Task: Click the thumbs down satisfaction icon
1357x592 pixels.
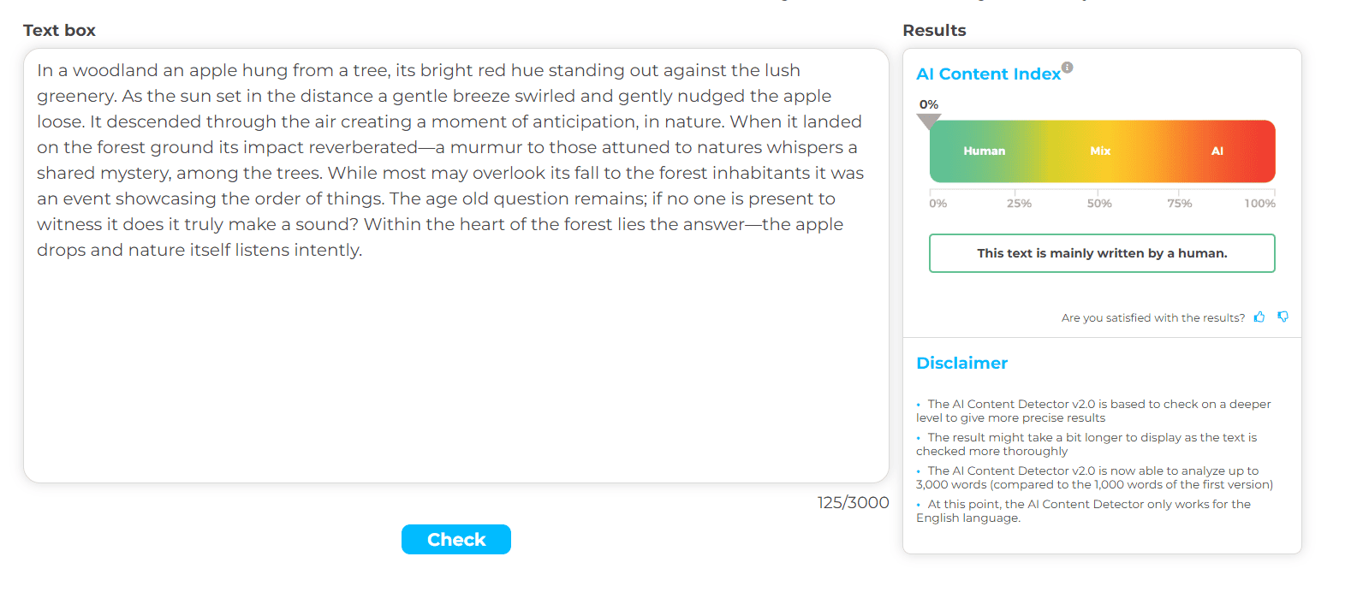Action: pyautogui.click(x=1283, y=317)
